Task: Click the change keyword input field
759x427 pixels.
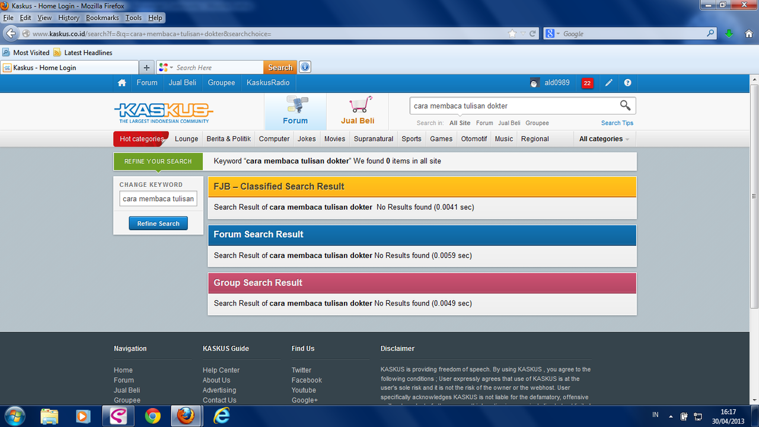Action: (158, 199)
